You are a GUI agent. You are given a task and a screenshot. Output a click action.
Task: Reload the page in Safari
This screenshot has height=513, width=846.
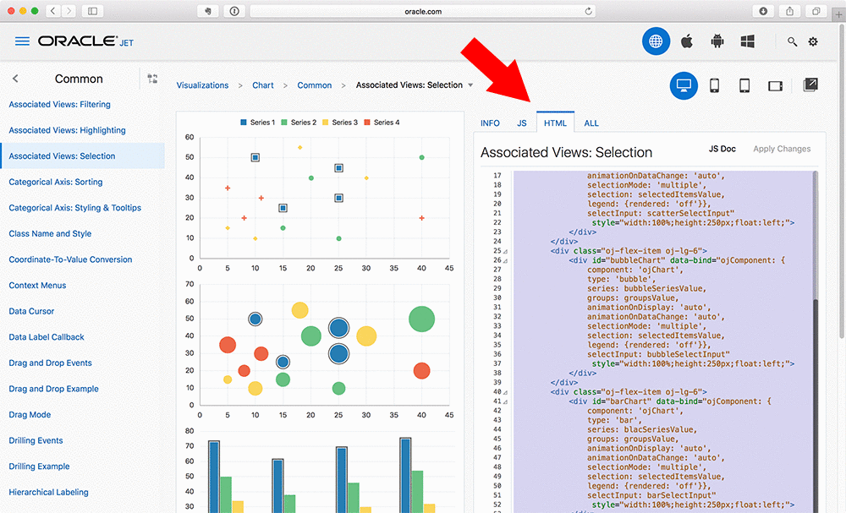[x=589, y=11]
